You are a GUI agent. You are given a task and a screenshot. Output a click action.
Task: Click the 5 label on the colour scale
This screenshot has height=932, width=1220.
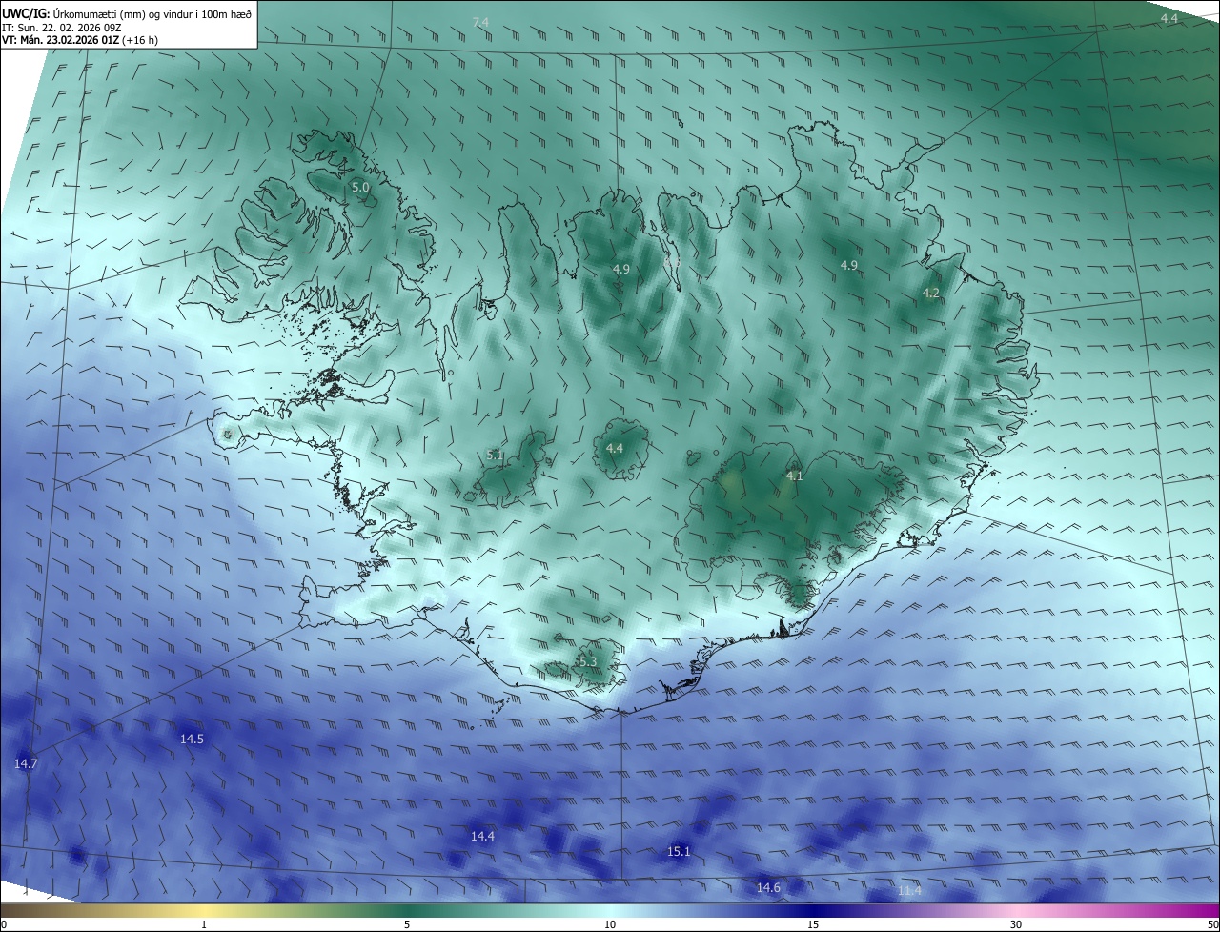pos(407,924)
